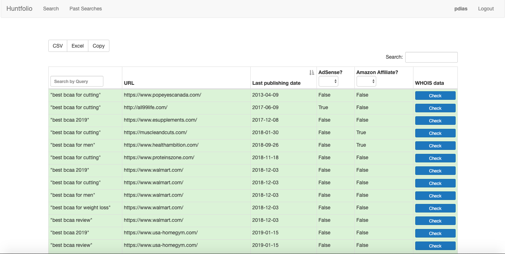The height and width of the screenshot is (254, 505).
Task: Check WHOIS data for all99life.com
Action: click(x=435, y=108)
